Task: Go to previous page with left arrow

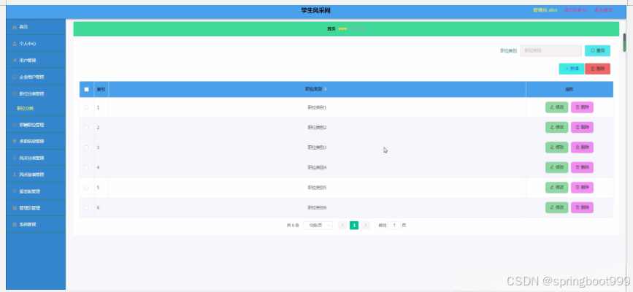Action: click(342, 226)
